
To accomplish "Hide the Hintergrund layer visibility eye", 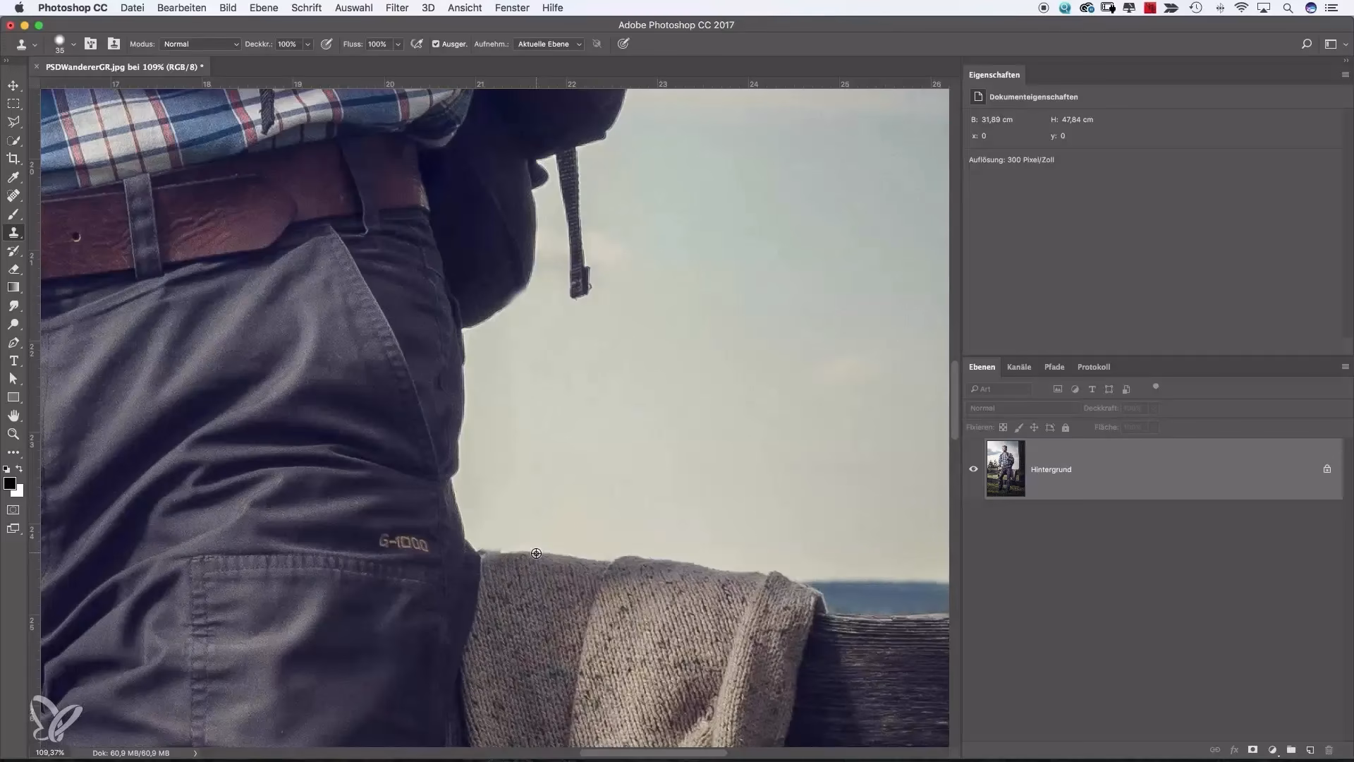I will coord(973,469).
